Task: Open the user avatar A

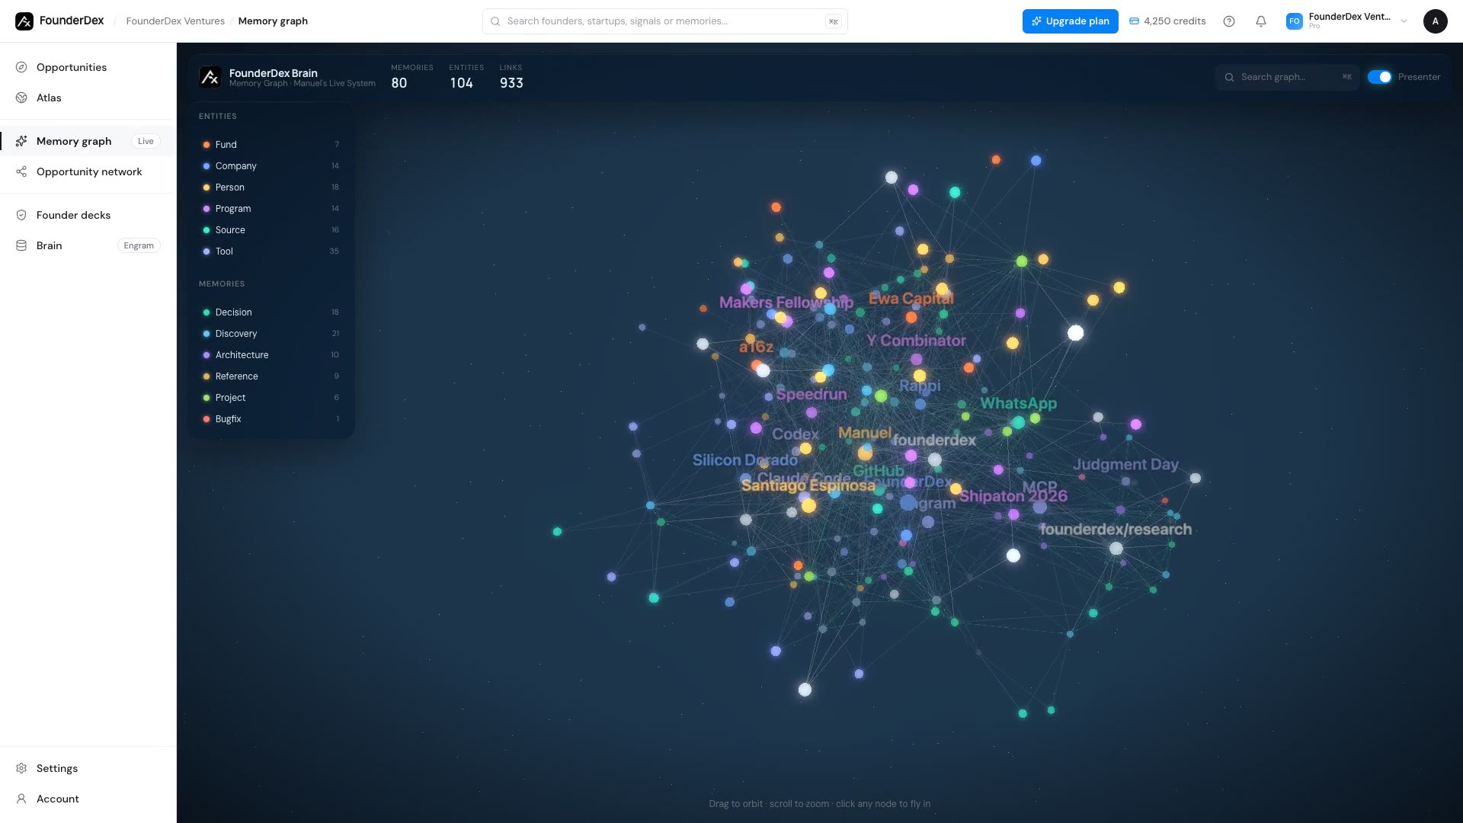Action: 1435,21
